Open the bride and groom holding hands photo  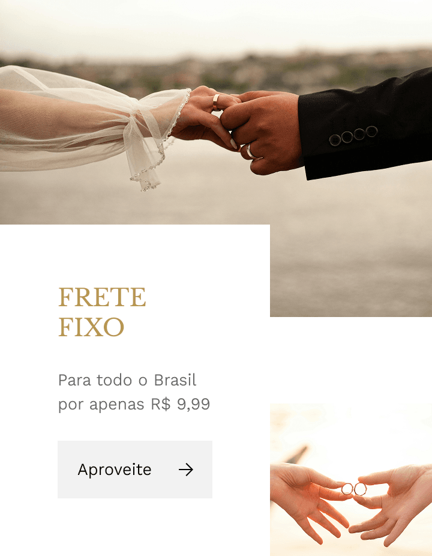point(216,113)
